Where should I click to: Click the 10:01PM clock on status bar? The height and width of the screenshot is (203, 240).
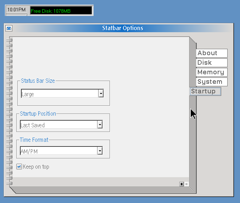point(16,11)
